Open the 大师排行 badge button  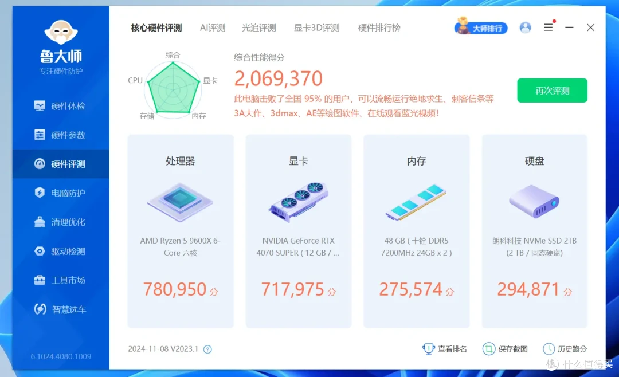(x=481, y=28)
